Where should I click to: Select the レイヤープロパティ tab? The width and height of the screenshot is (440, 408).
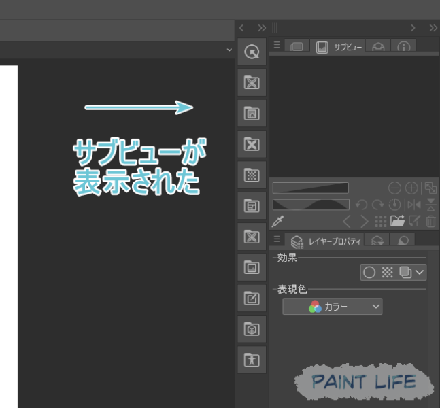[x=324, y=241]
